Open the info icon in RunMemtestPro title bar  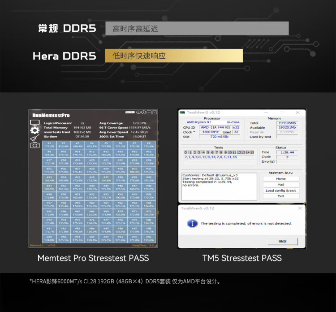144,112
